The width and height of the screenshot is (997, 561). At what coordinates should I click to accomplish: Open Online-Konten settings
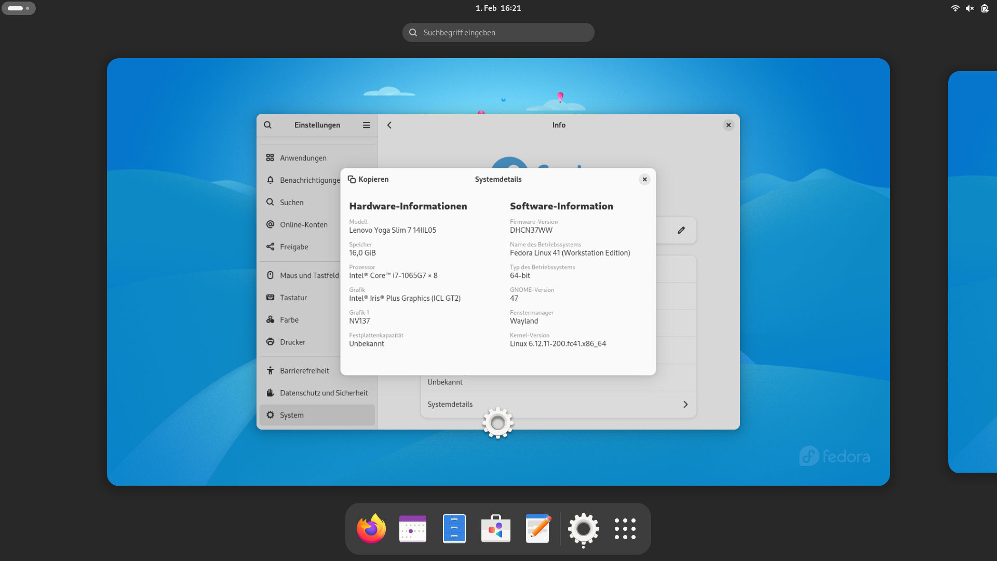click(x=304, y=225)
